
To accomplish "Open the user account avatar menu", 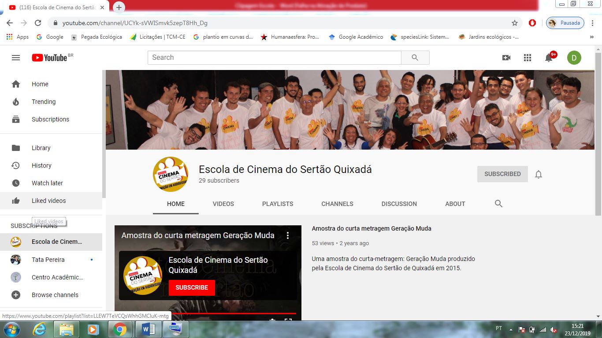I will point(574,58).
